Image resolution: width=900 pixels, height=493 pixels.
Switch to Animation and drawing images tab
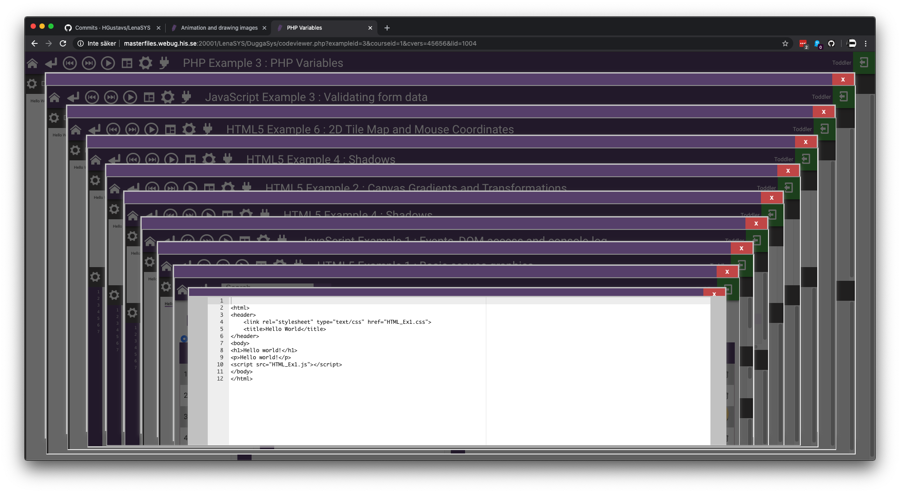[x=219, y=28]
